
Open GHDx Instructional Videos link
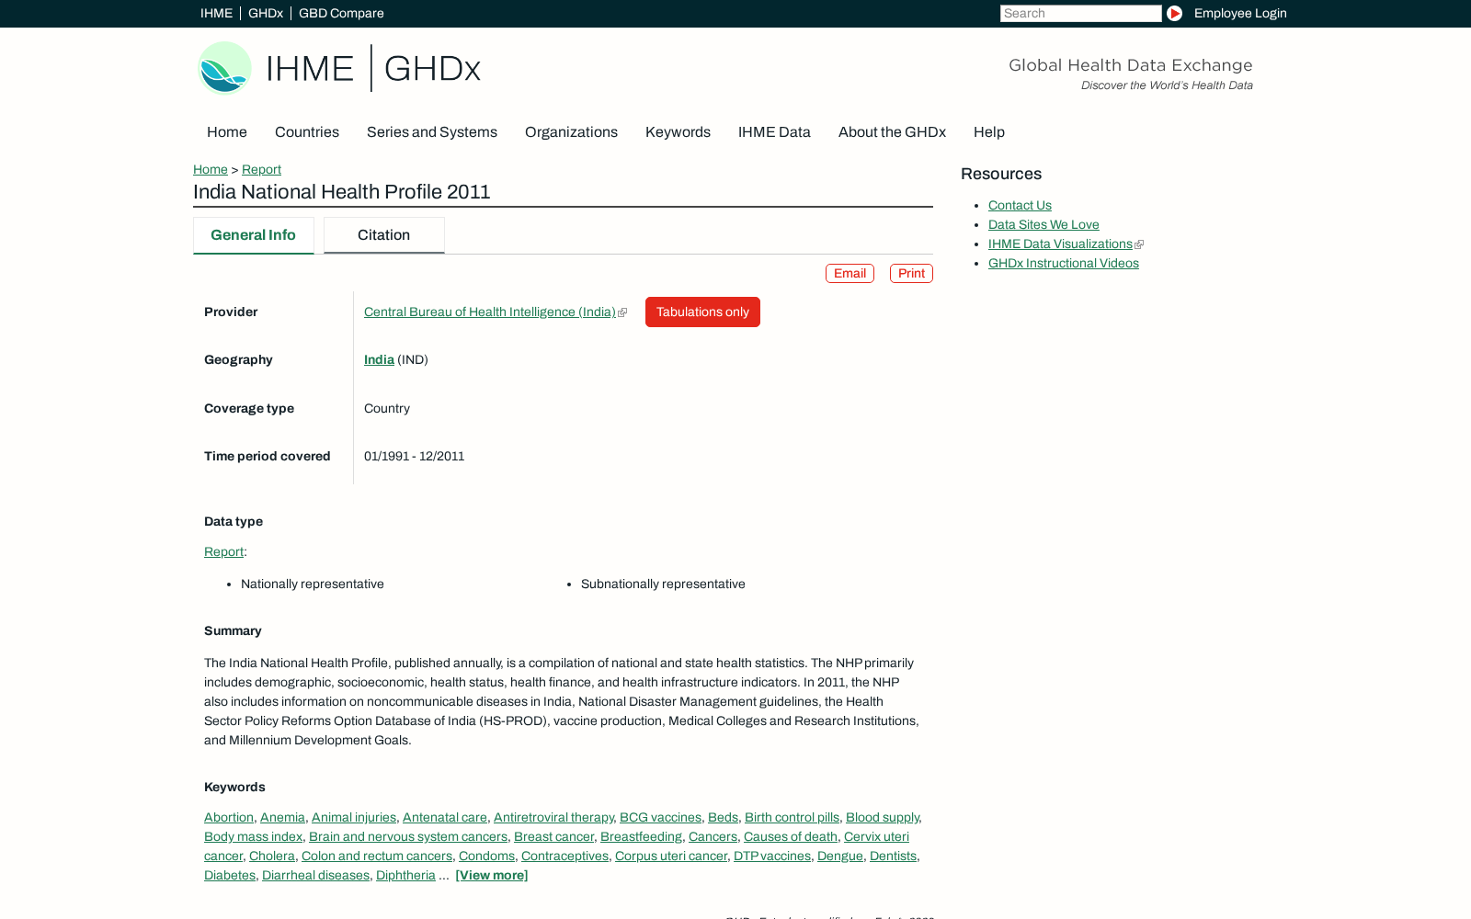click(x=1063, y=263)
